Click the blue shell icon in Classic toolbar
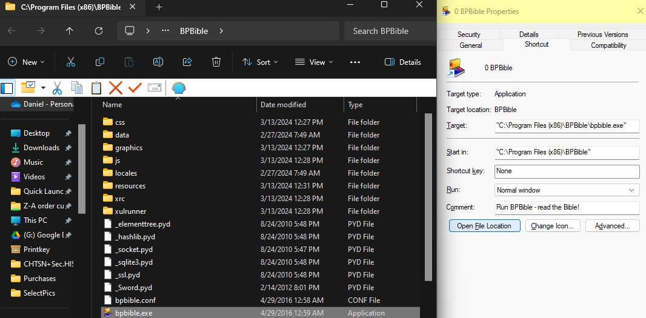 click(x=178, y=88)
